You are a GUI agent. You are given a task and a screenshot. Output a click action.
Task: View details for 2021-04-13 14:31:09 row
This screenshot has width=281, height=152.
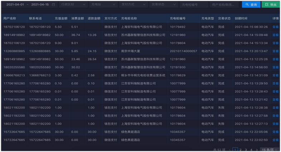[x=275, y=75]
